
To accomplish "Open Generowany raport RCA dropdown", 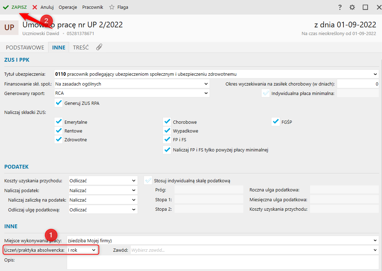I will [x=206, y=93].
